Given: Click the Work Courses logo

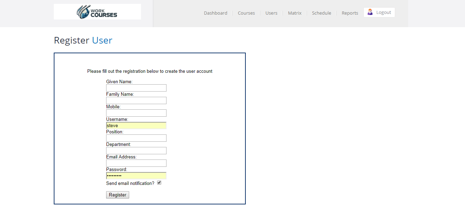Looking at the screenshot, I should pos(97,12).
